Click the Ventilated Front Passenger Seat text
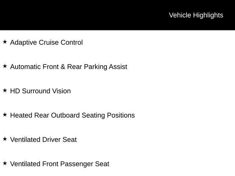The height and width of the screenshot is (176, 235). point(59,164)
